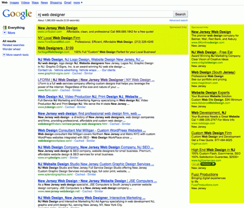Viewport: 244px width, 208px height.
Task: Open Web Designers - $199 ad
Action: pos(56,48)
